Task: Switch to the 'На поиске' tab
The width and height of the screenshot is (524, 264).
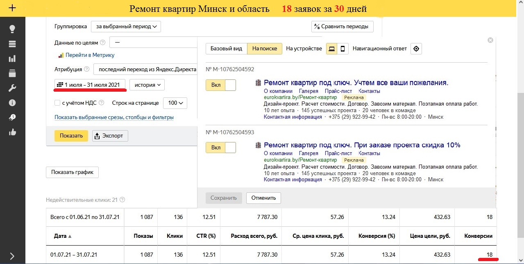Action: click(265, 49)
